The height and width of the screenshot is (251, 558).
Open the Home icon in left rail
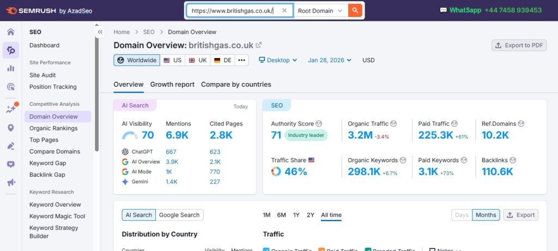10,32
